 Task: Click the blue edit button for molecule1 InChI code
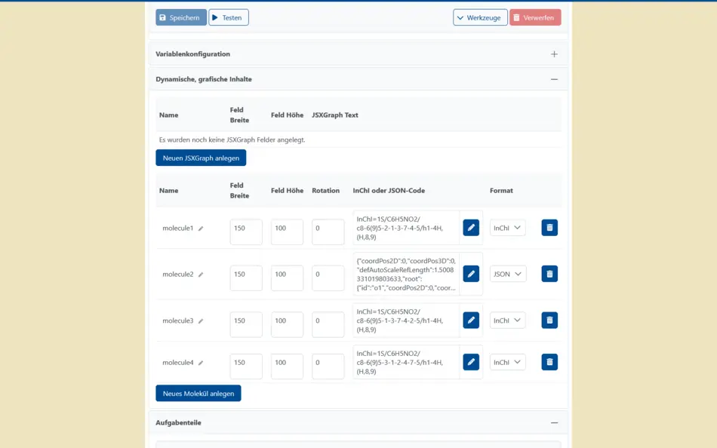pos(471,228)
